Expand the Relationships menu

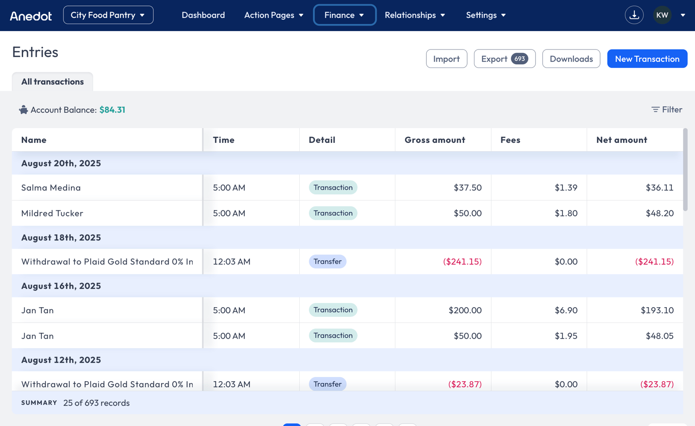pos(415,15)
